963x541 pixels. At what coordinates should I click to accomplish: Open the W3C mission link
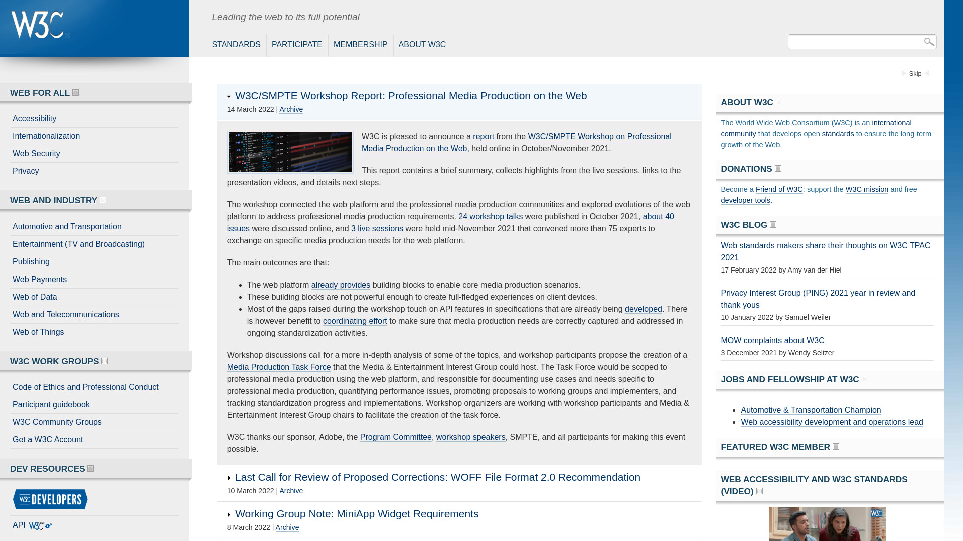click(x=867, y=190)
